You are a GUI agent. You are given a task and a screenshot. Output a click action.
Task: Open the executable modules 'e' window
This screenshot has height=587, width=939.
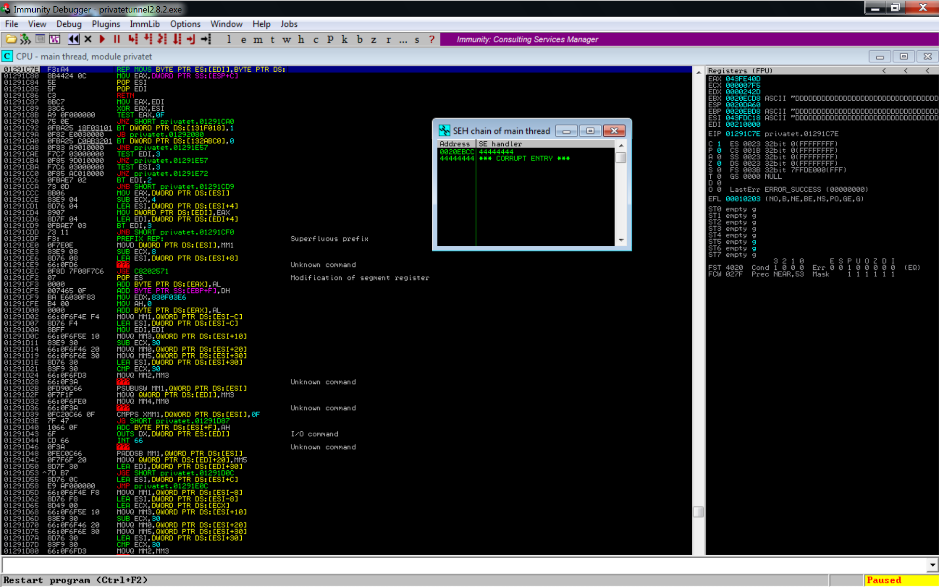(243, 40)
